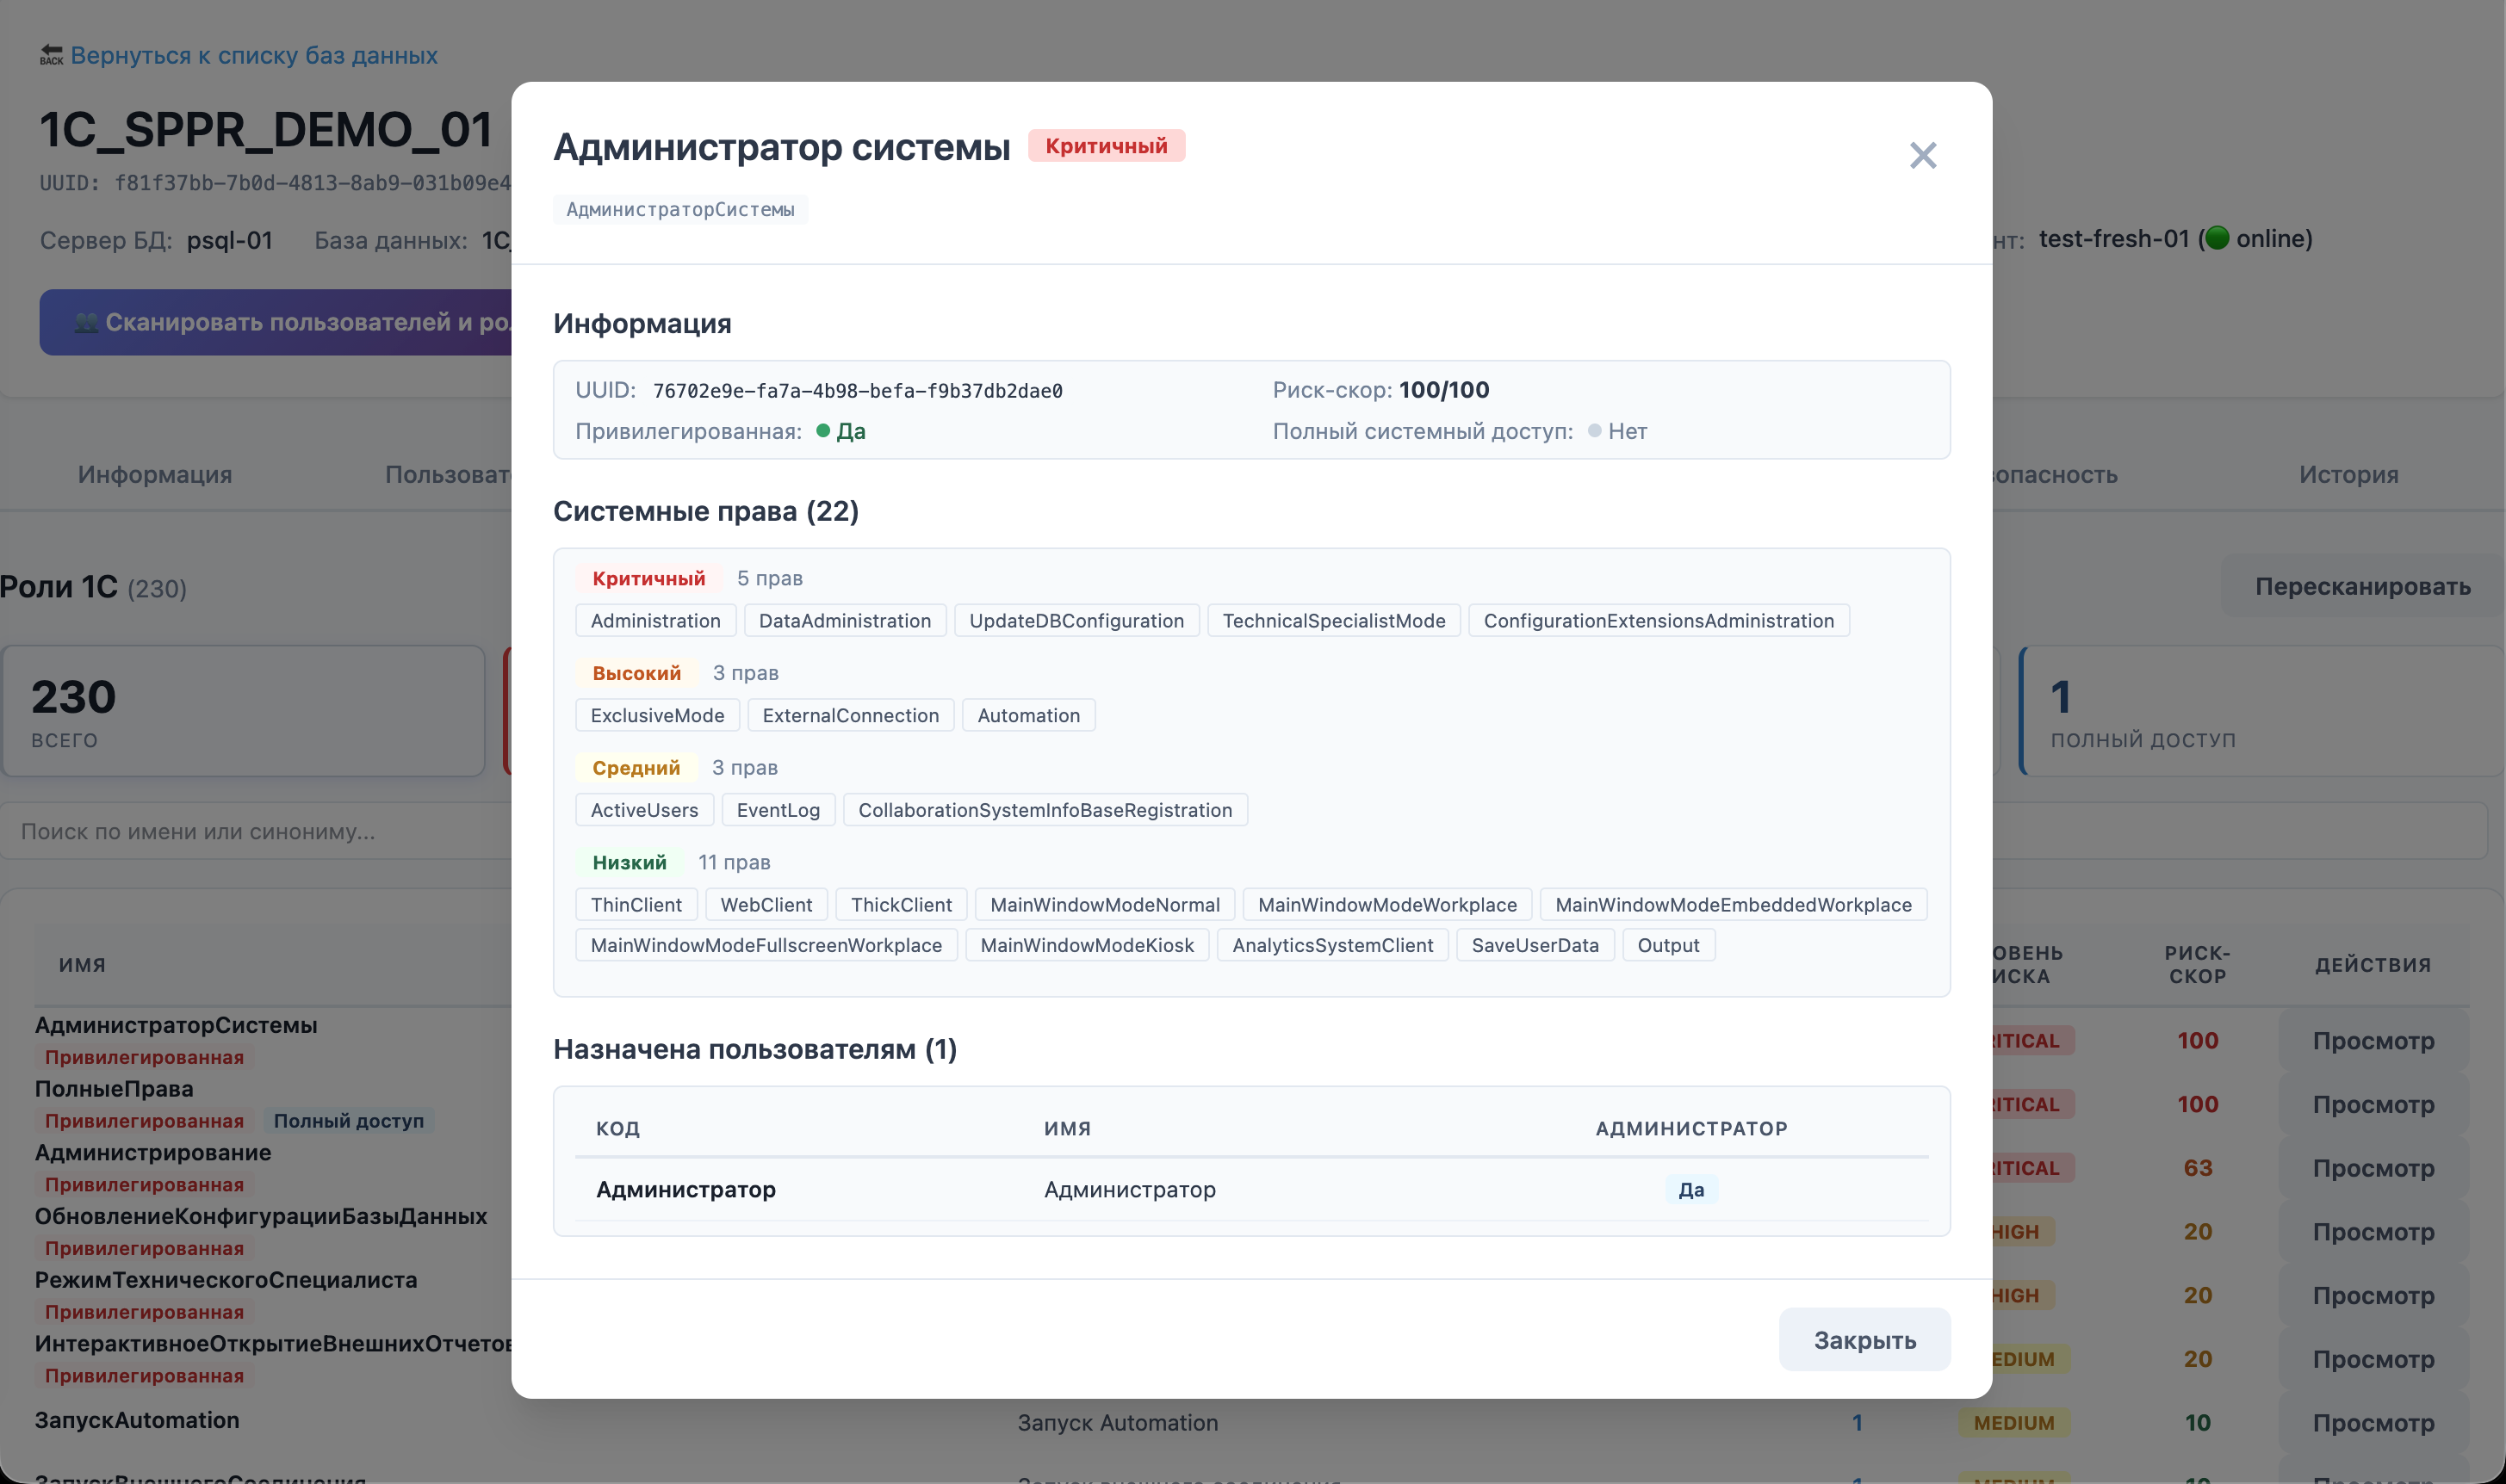Click the 230 ВСЕГО stat card
Screen dimensions: 2506x1484
[x=243, y=711]
